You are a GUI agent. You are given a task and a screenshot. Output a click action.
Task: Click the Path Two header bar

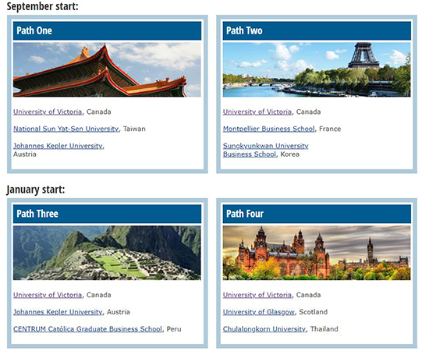(317, 30)
